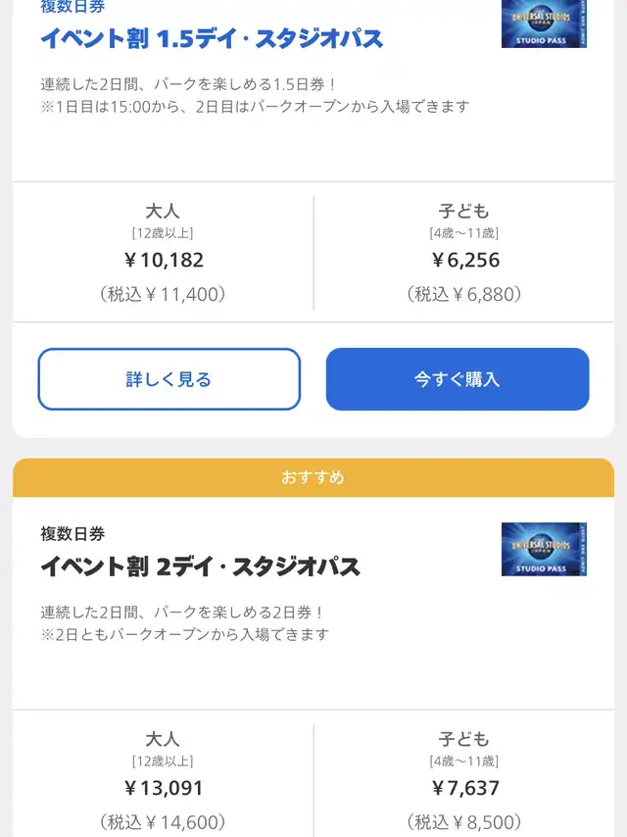
Task: Tap the 今すぐ購入 purchase button
Action: point(458,379)
